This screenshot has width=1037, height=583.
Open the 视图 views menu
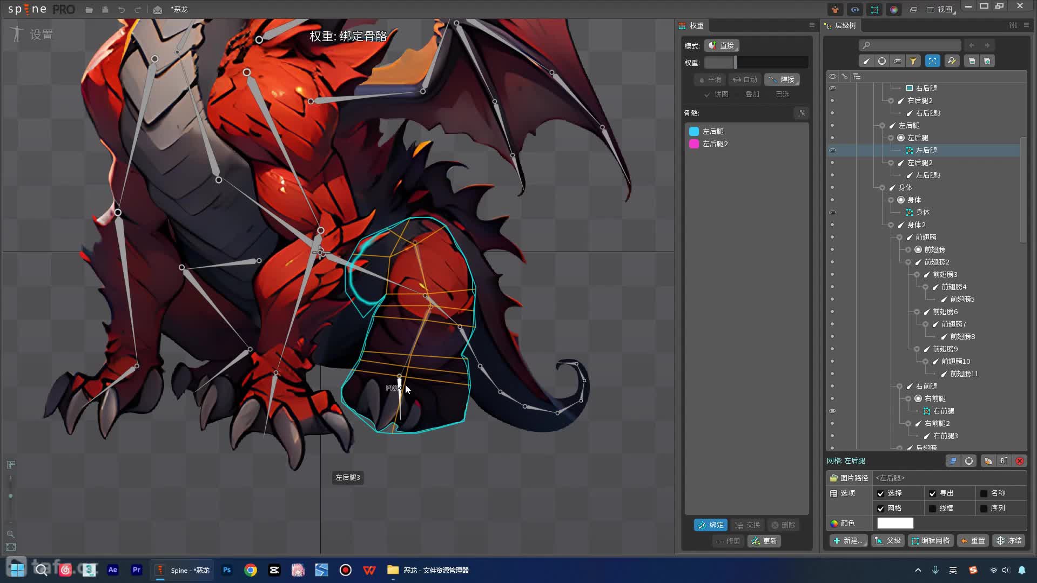pyautogui.click(x=941, y=10)
